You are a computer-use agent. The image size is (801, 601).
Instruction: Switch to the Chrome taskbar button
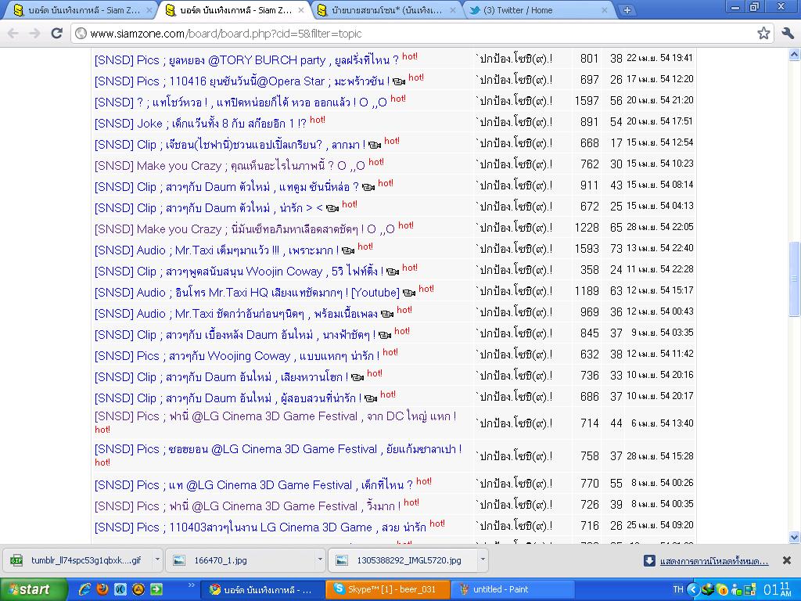(261, 590)
